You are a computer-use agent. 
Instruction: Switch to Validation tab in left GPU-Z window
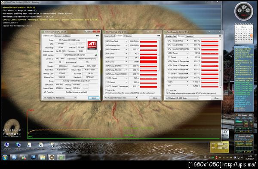click(67, 36)
